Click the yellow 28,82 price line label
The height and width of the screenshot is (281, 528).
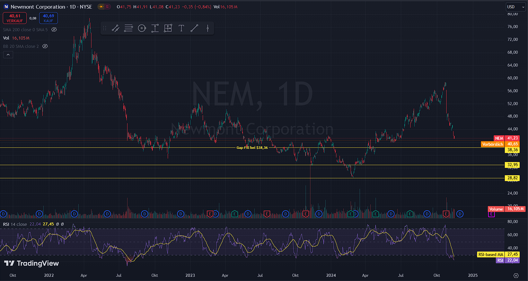512,178
